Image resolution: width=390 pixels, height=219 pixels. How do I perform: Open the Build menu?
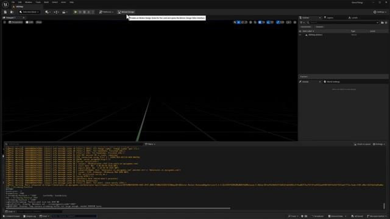[46, 2]
